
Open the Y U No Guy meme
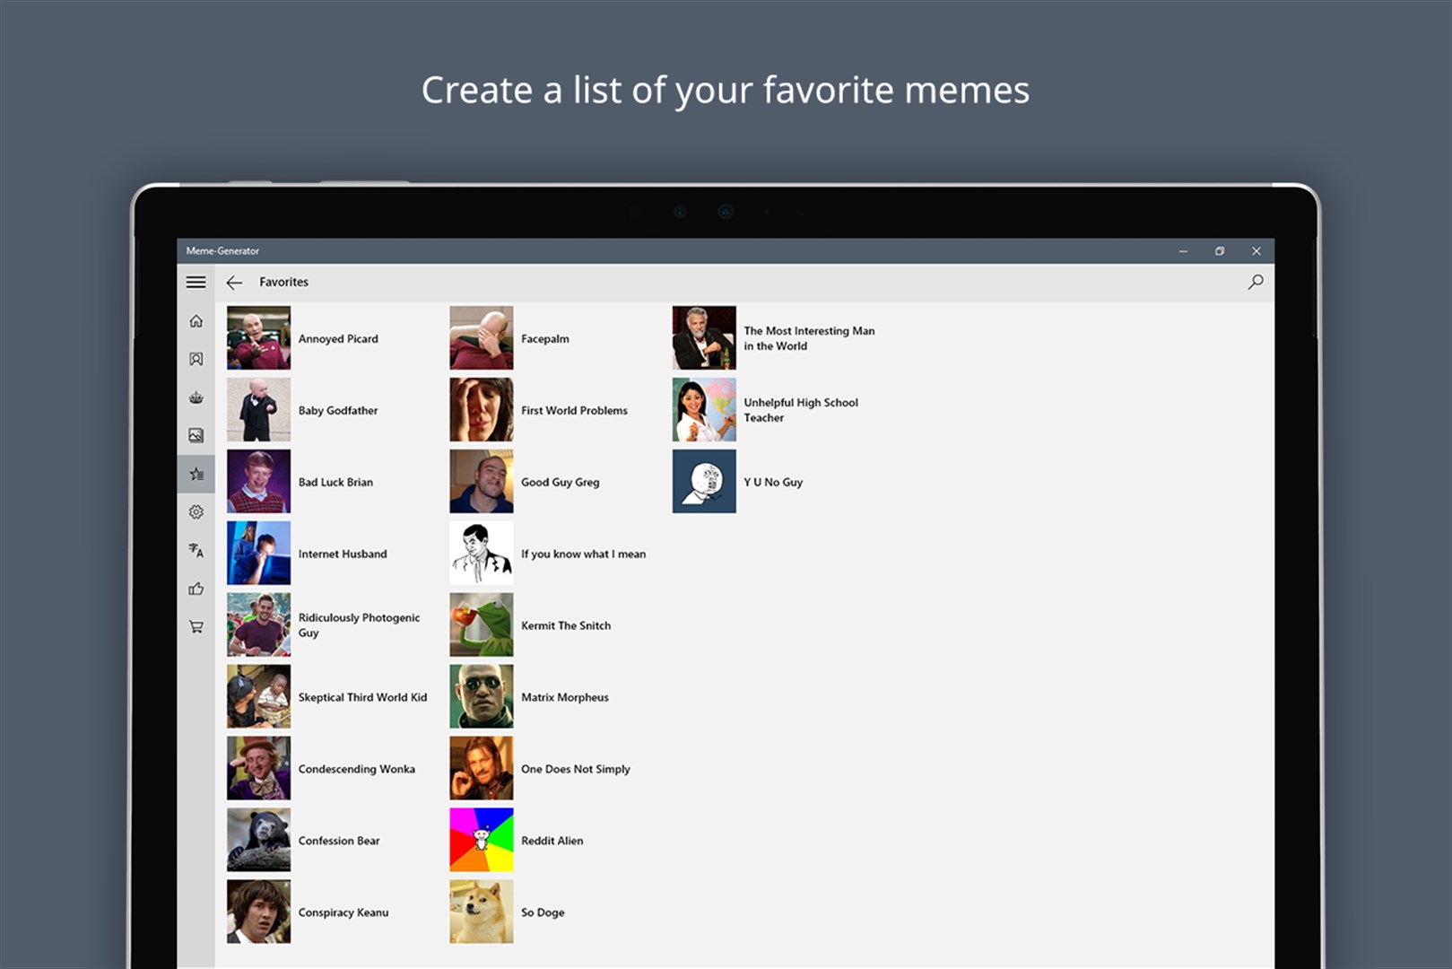point(704,482)
